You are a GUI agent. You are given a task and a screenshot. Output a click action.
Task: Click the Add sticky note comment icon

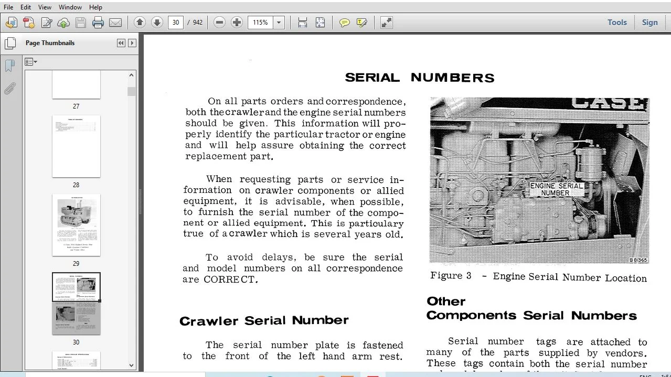(x=345, y=23)
